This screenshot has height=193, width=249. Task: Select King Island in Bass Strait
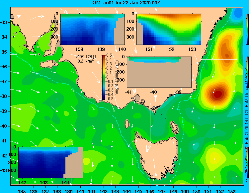coord(127,124)
